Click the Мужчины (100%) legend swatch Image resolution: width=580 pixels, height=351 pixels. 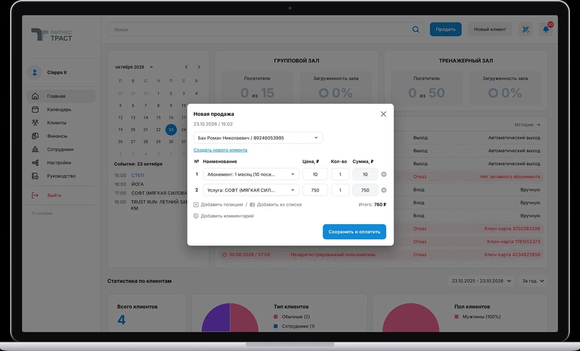point(456,317)
